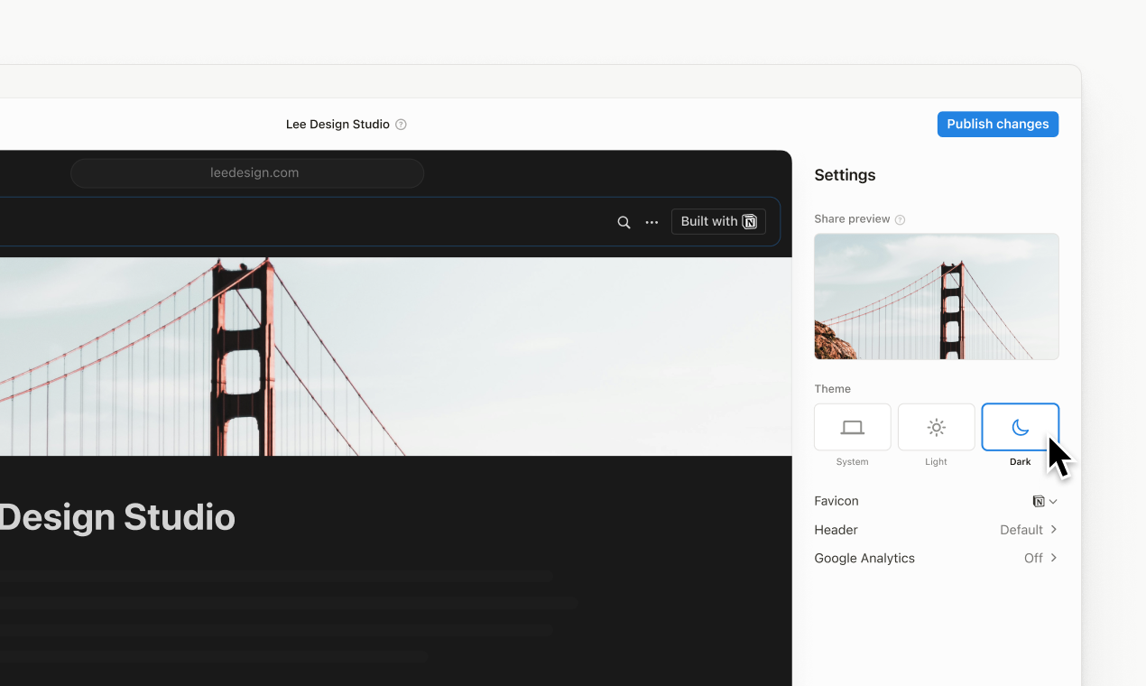Click the search magnifier icon in the site header
Viewport: 1146px width, 686px height.
pos(624,221)
